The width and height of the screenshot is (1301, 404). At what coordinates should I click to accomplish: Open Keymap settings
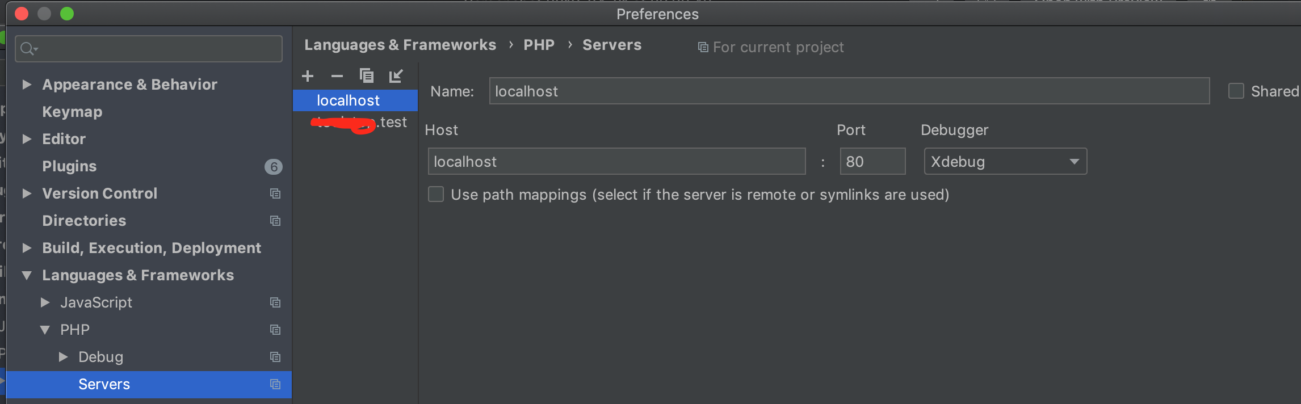72,112
